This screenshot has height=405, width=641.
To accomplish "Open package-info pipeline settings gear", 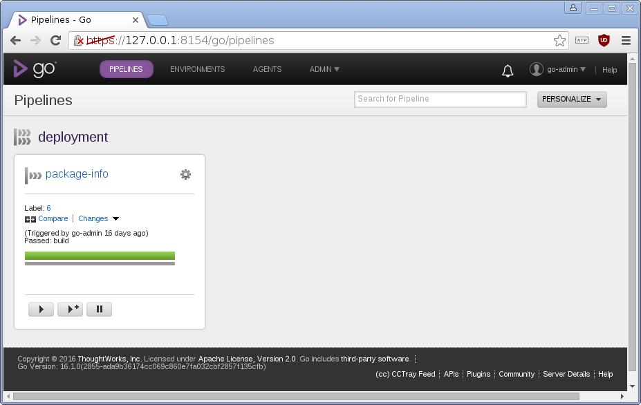I will pos(185,174).
